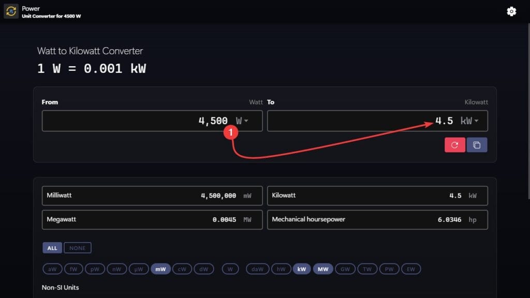
Task: Select NONE units button
Action: (78, 248)
